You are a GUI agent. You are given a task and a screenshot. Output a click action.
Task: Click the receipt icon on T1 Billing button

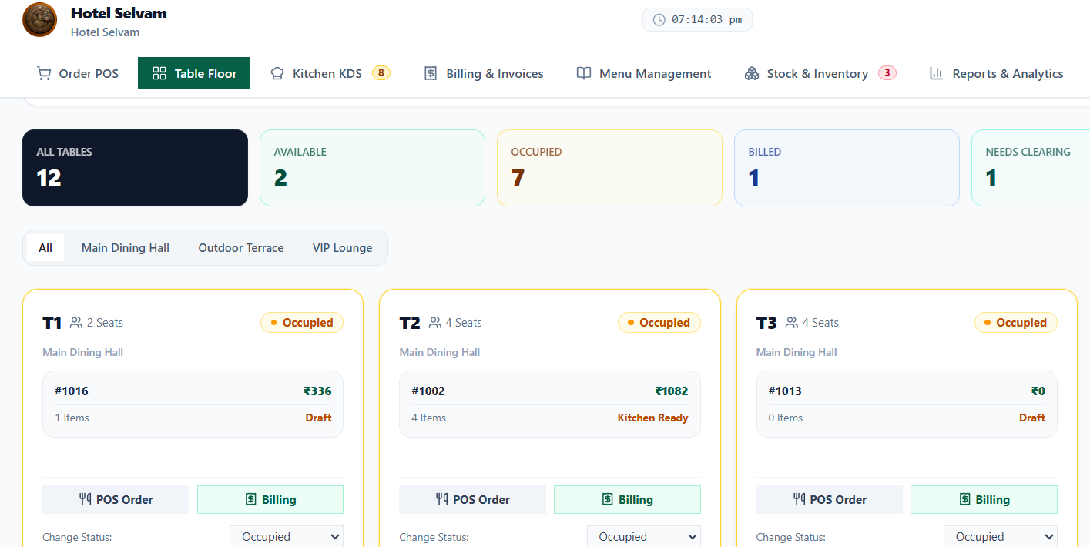click(250, 499)
